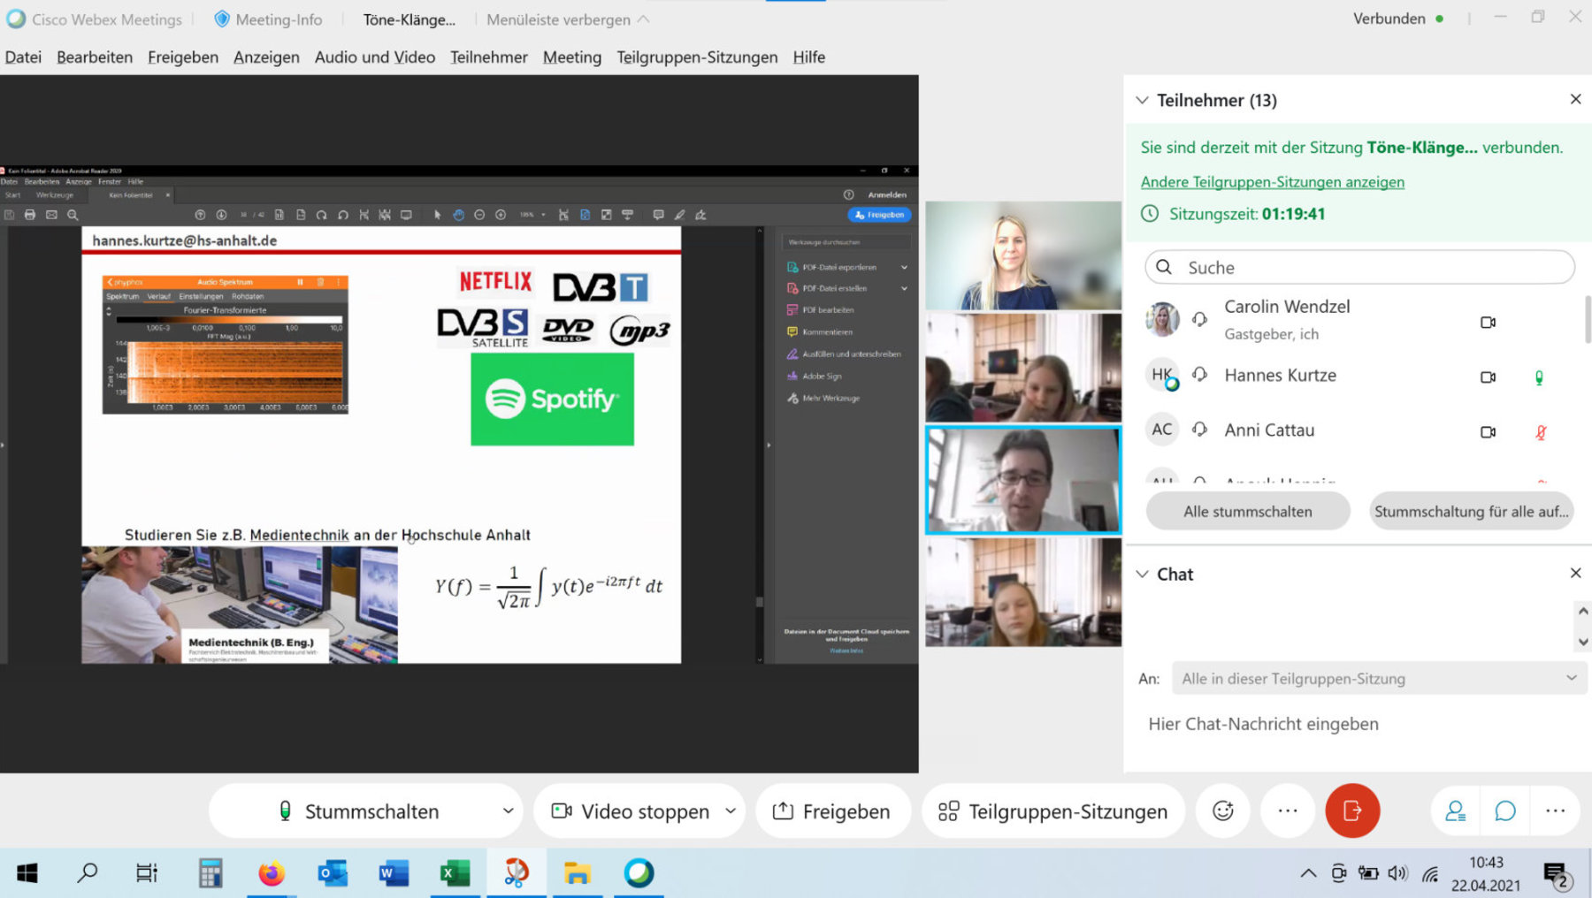Viewport: 1592px width, 898px height.
Task: Click the chat scroll up arrow
Action: [x=1583, y=611]
